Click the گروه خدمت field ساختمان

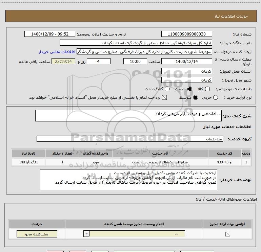click(130, 139)
